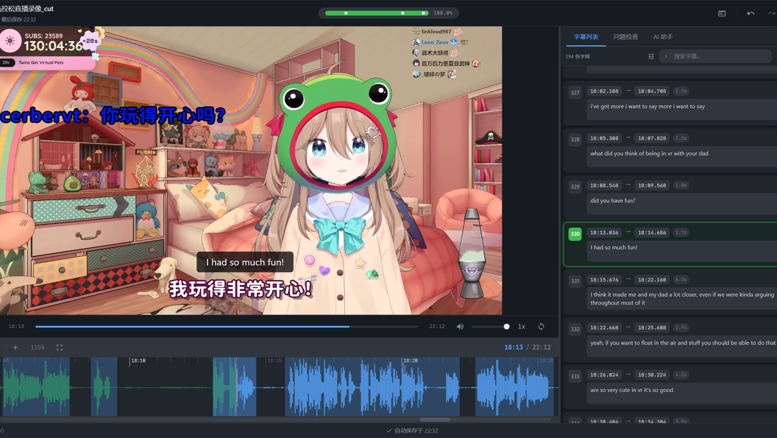777x438 pixels.
Task: Click "I had so much fun!" in the subtitle list
Action: pyautogui.click(x=614, y=248)
